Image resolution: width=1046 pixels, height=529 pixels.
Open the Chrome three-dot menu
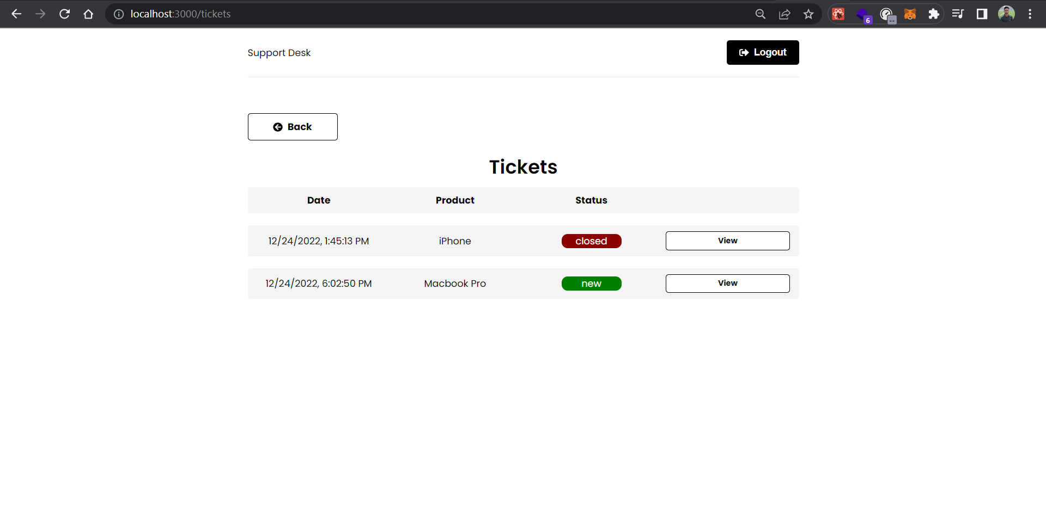[1030, 14]
